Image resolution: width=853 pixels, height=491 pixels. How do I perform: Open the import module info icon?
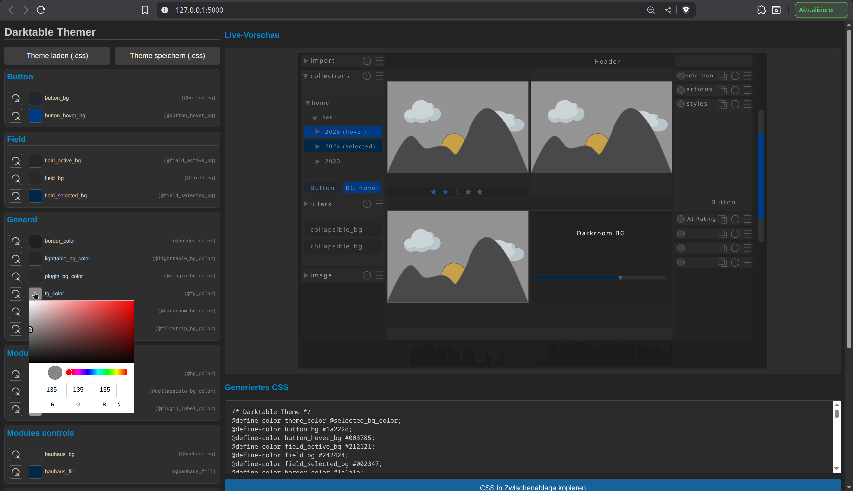pyautogui.click(x=367, y=61)
